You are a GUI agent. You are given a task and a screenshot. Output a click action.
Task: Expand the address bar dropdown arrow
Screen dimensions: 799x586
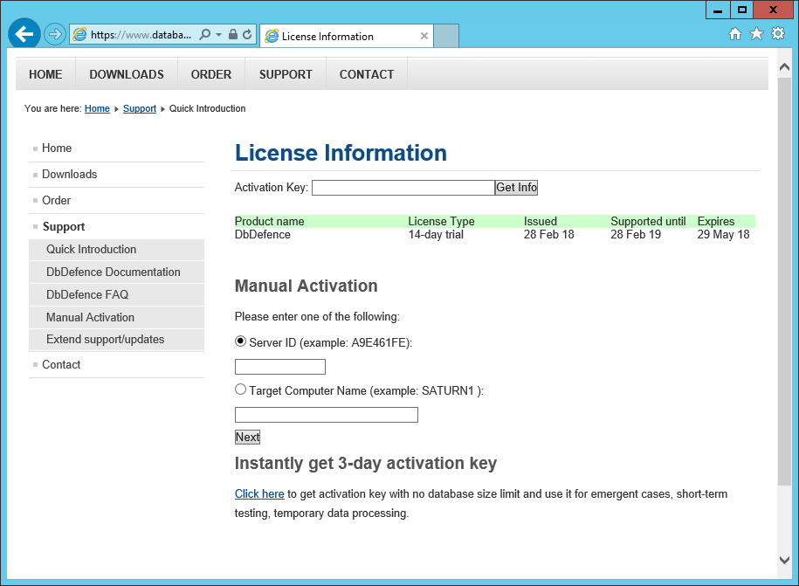click(x=218, y=35)
